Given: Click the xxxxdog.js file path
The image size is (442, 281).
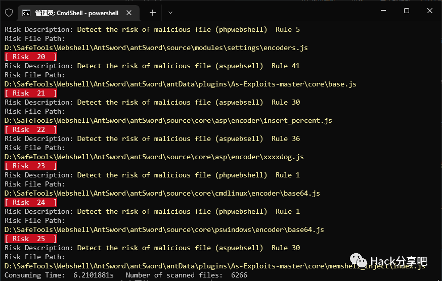Looking at the screenshot, I should 154,157.
